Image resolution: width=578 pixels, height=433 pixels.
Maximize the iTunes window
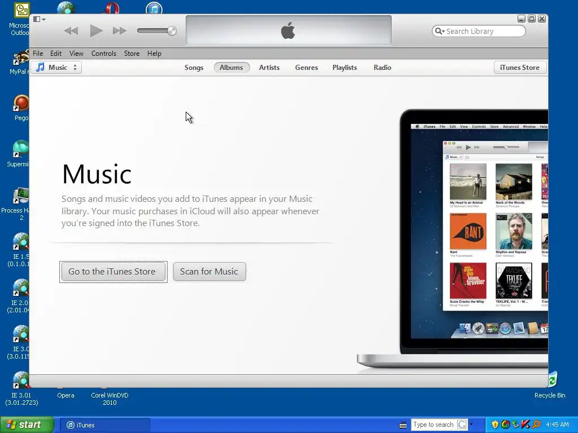point(532,19)
